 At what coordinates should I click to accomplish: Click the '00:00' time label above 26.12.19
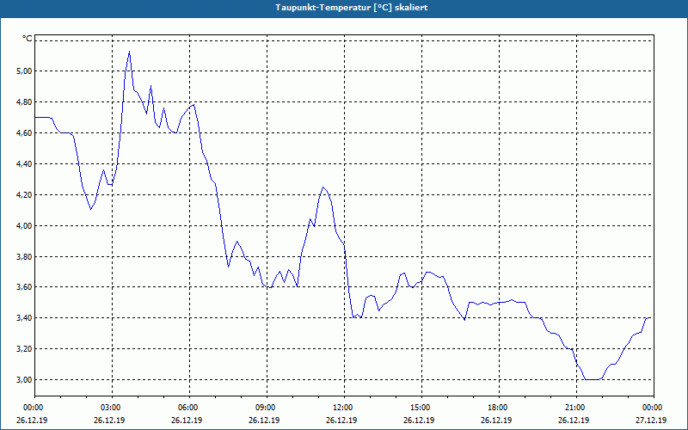coord(32,408)
